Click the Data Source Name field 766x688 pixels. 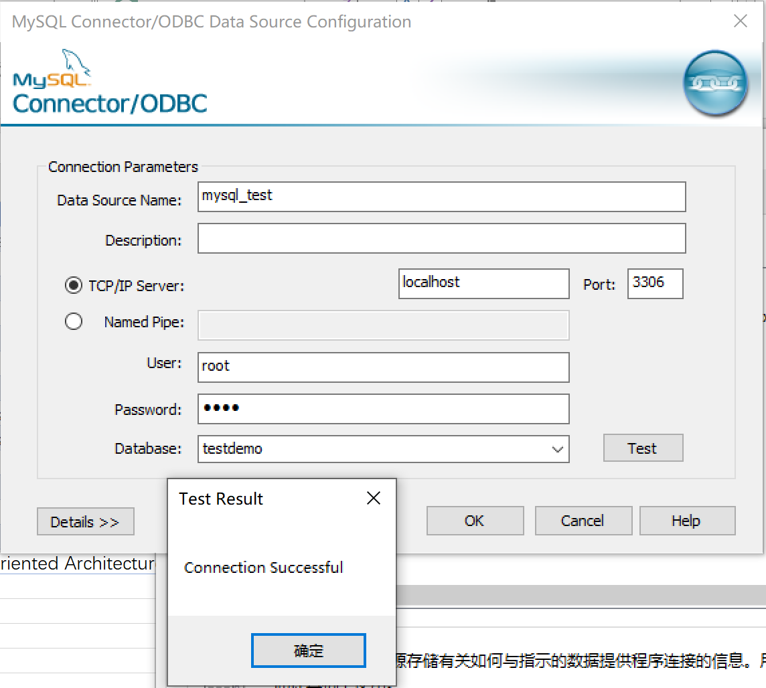click(x=442, y=197)
